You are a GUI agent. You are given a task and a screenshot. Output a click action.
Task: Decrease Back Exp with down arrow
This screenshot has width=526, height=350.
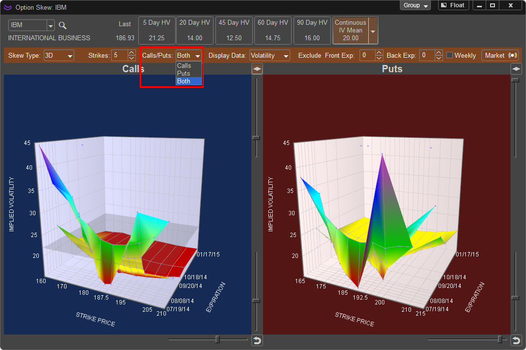(439, 58)
